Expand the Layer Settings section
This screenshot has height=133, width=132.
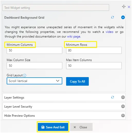(x=123, y=97)
